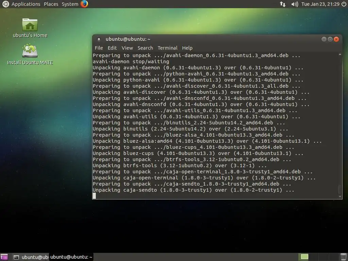
Task: Click the 'Unpacking bluez-alsa:amd64' output line
Action: 207,141
